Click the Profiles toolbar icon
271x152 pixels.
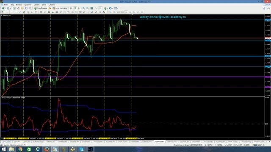pos(8,8)
